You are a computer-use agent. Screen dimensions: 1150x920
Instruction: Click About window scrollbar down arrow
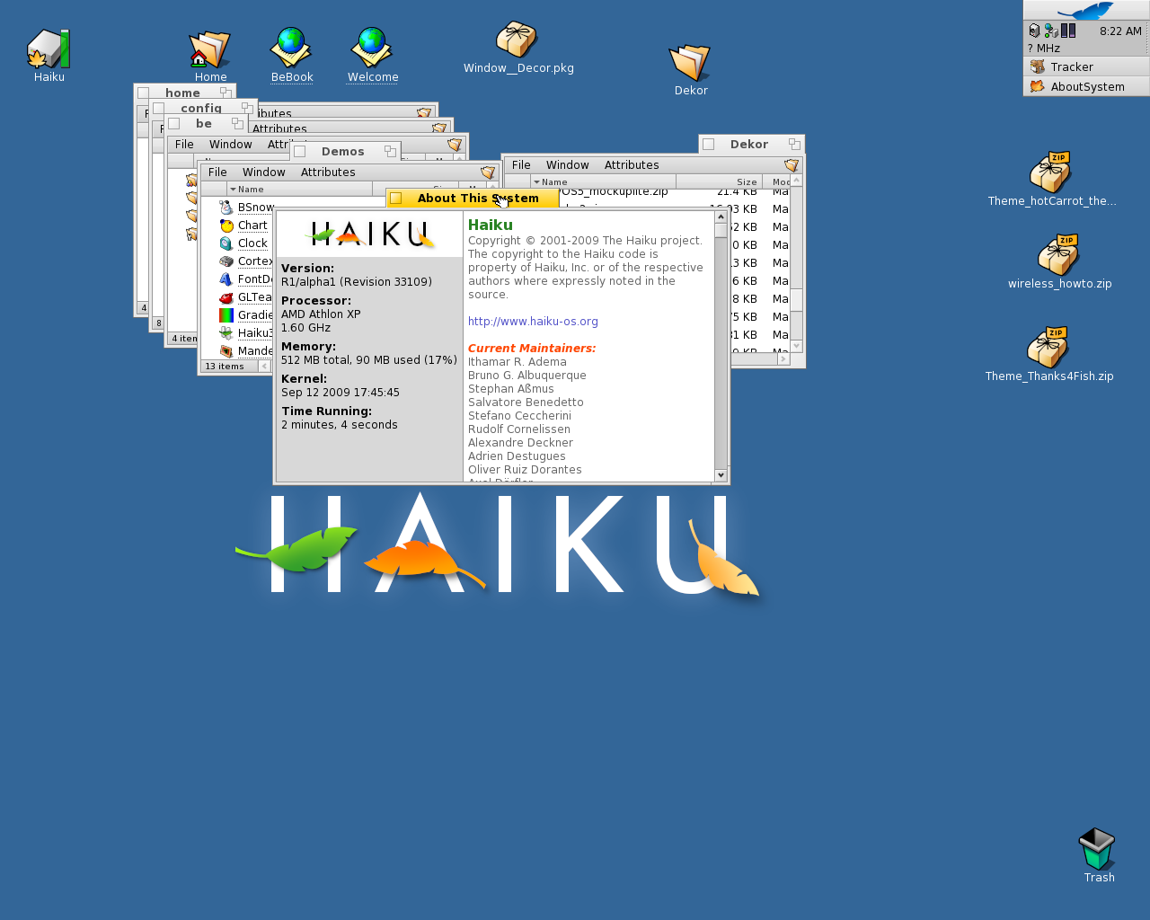(x=721, y=475)
